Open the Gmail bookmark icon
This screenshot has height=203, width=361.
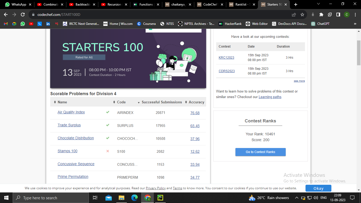click(x=6, y=24)
